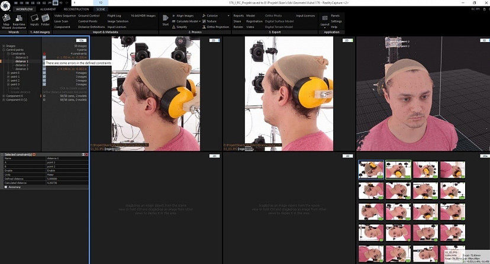Click the orange icon next to Selected constraint(s) title
This screenshot has height=264, width=490.
tap(34, 154)
